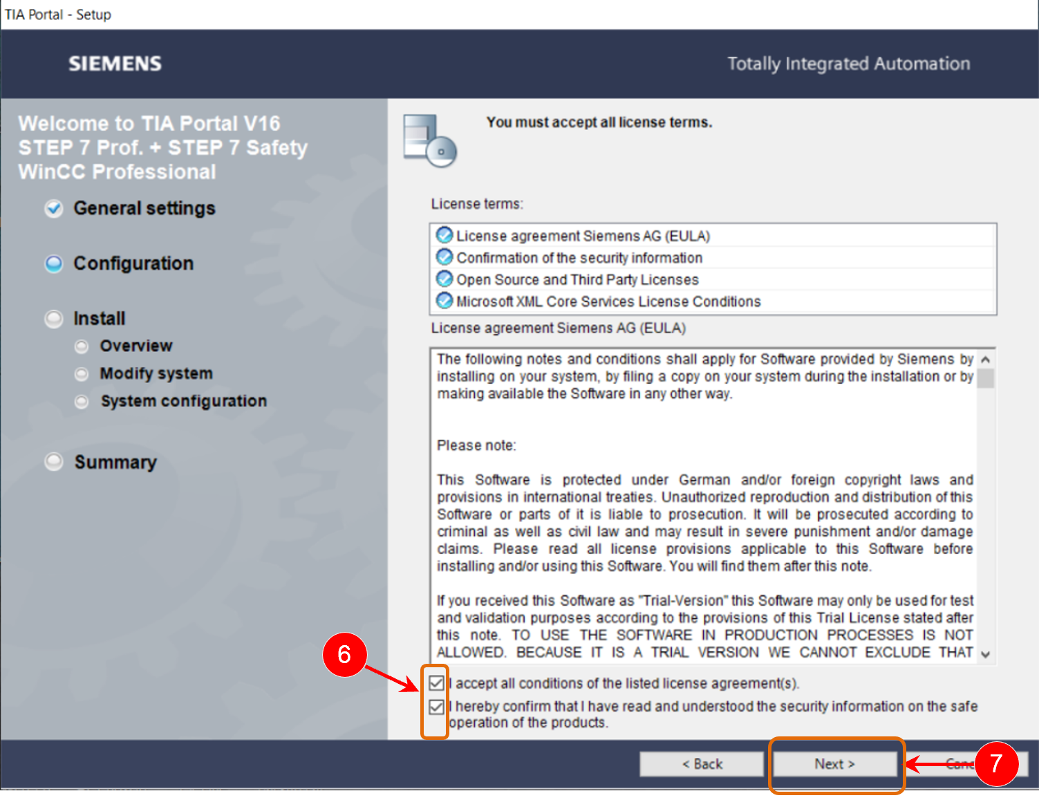The width and height of the screenshot is (1039, 809).
Task: Click the license text scrollbar thumb
Action: coord(986,378)
